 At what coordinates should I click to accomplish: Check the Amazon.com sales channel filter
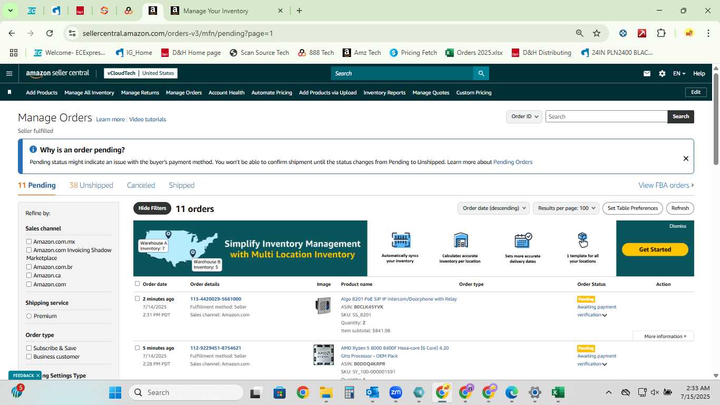[29, 284]
